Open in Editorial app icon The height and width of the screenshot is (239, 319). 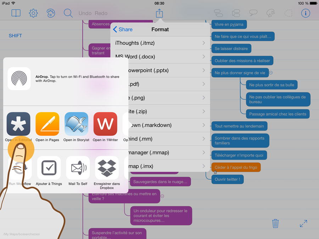(x=18, y=124)
